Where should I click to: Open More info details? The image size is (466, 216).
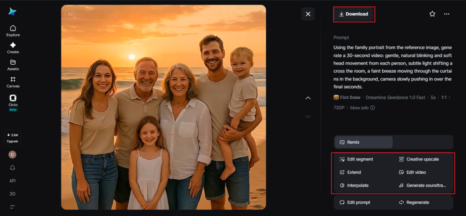[x=362, y=108]
